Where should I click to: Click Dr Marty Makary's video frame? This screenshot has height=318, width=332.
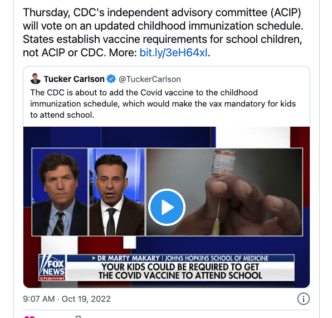116,192
